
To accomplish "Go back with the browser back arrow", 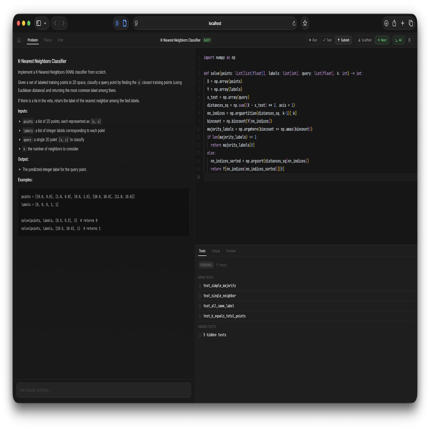I will [55, 23].
